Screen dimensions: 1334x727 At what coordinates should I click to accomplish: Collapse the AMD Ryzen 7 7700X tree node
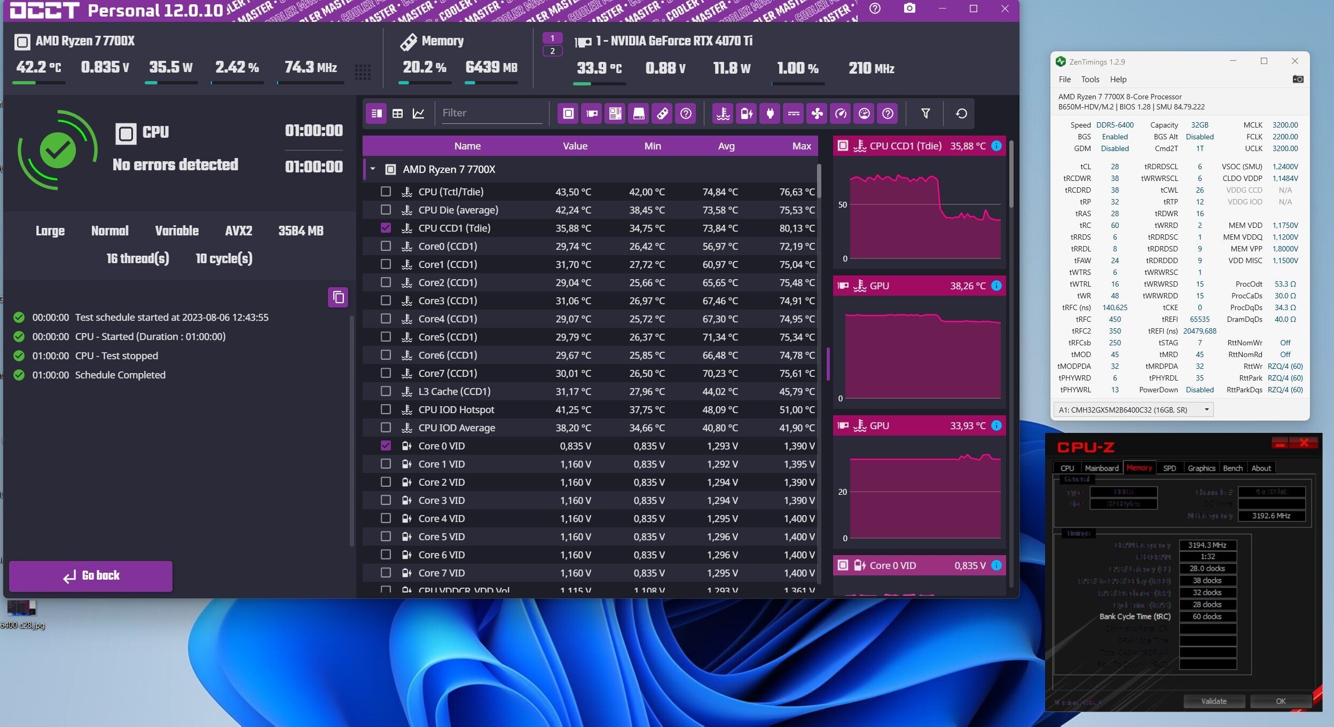coord(373,169)
